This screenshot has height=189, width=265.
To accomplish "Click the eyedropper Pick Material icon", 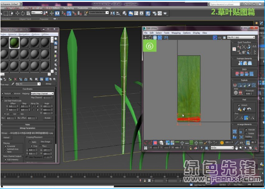I will 12,84.
